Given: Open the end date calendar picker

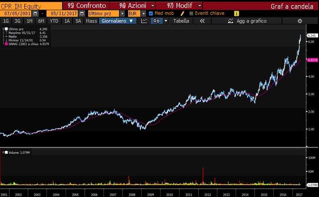Looking at the screenshot, I should (81, 13).
